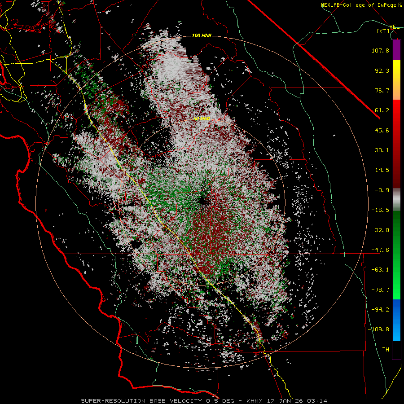This screenshot has height=404, width=404.
Task: Click the 107.8 velocity scale value
Action: click(x=380, y=50)
